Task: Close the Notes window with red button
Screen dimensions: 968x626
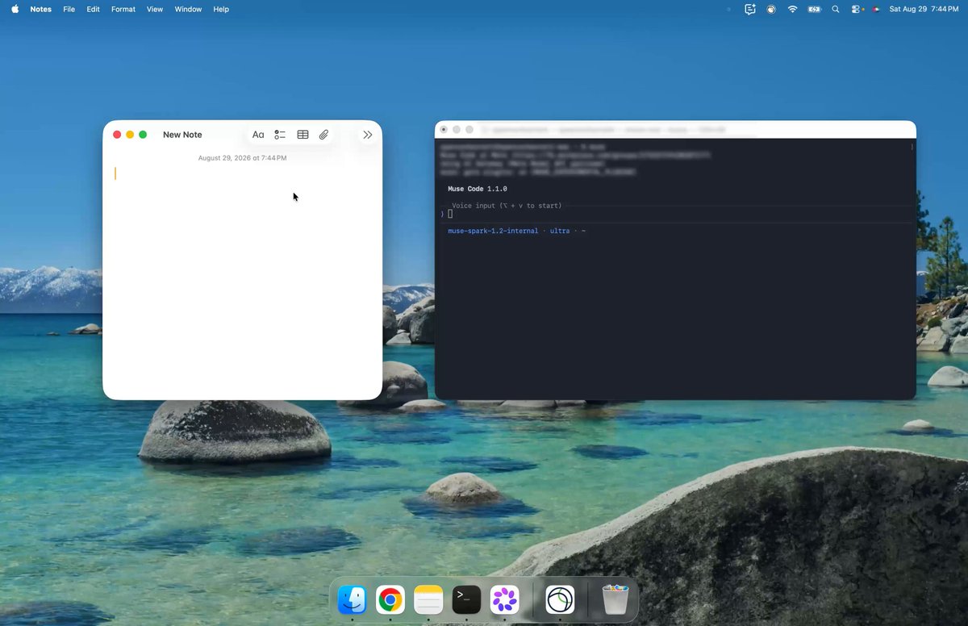Action: (117, 135)
